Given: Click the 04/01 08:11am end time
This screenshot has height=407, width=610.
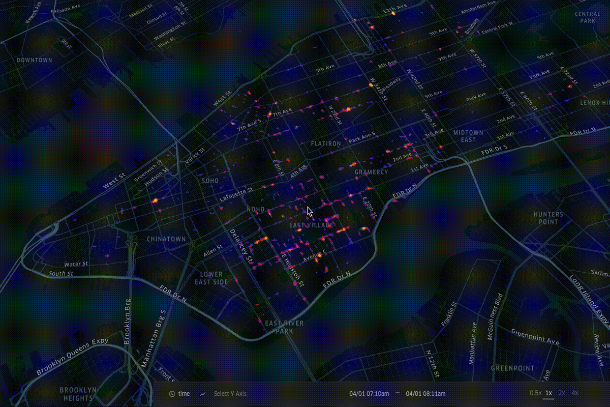Looking at the screenshot, I should pyautogui.click(x=425, y=394).
